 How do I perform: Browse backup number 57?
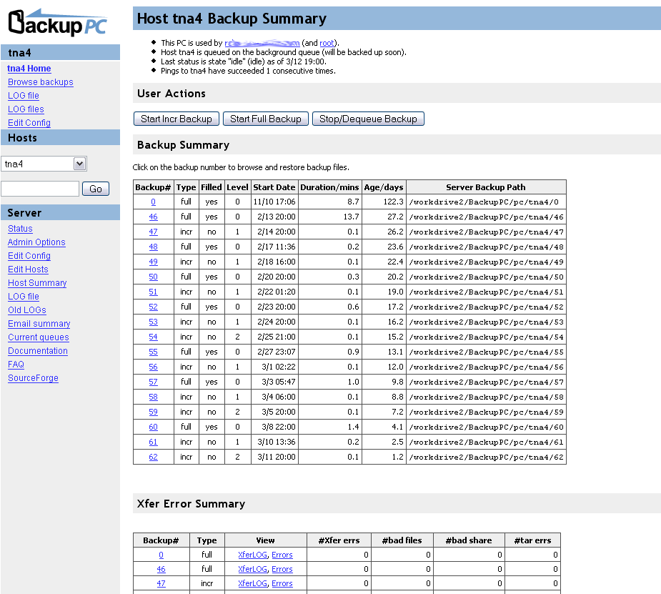tap(153, 382)
